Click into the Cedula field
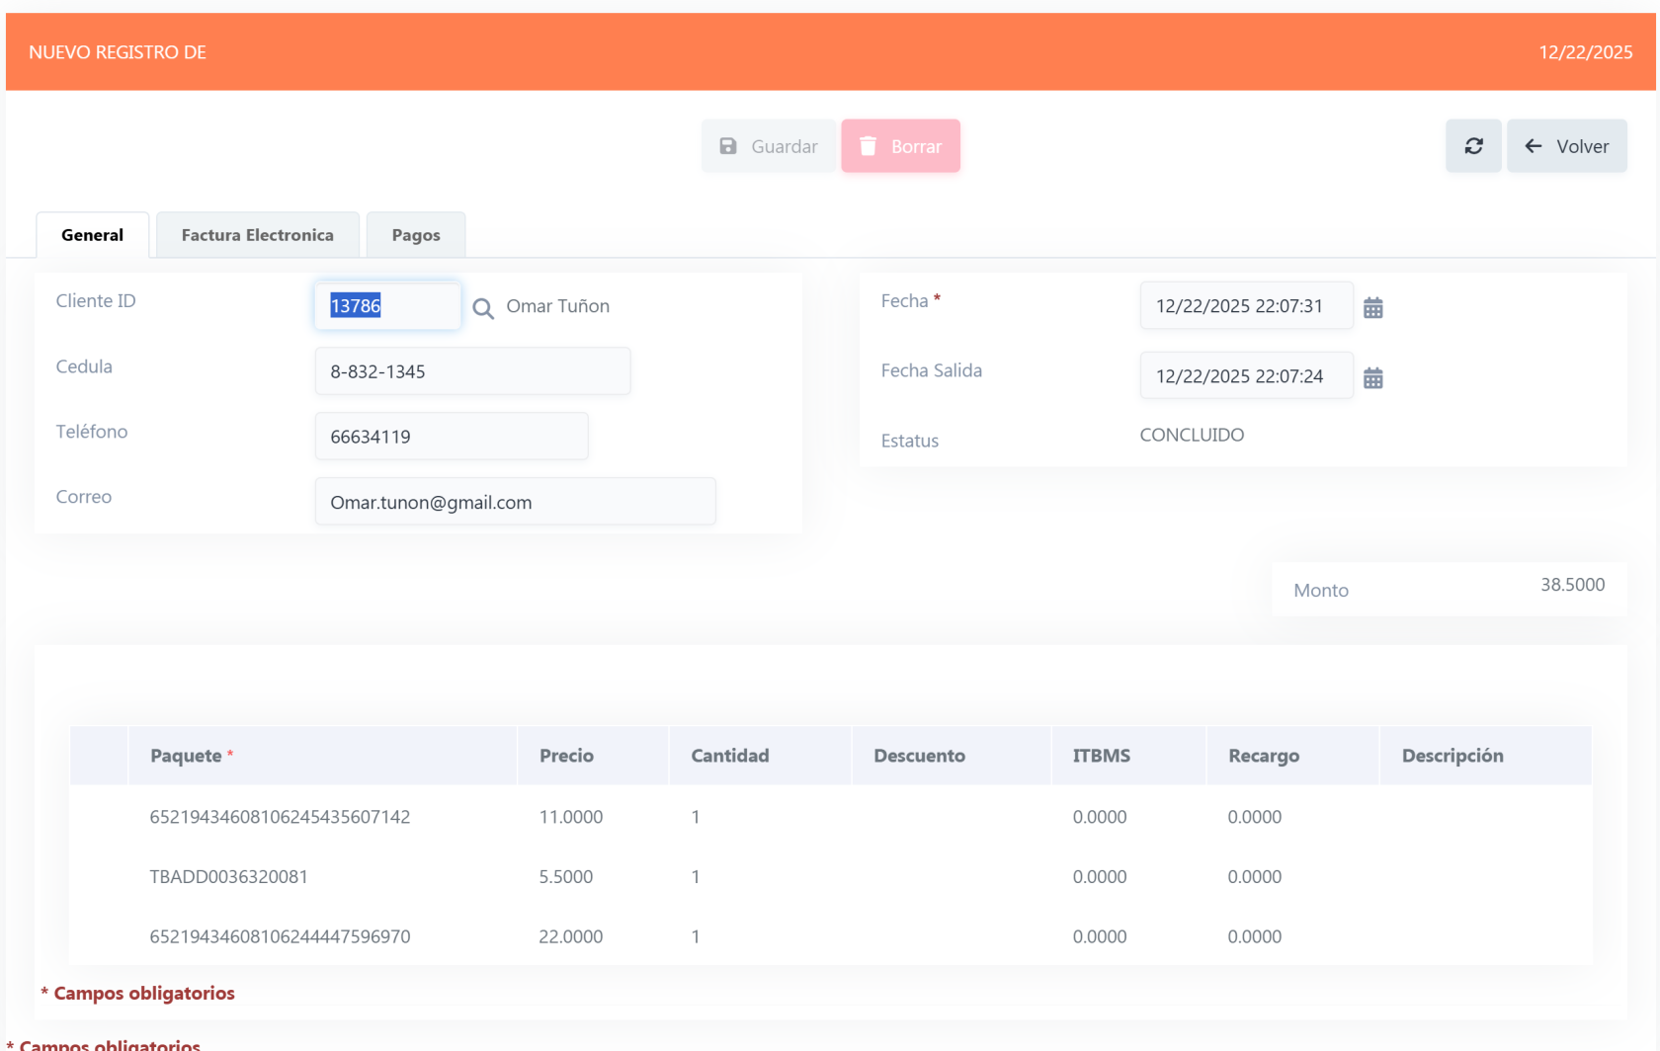1660x1051 pixels. click(x=472, y=371)
